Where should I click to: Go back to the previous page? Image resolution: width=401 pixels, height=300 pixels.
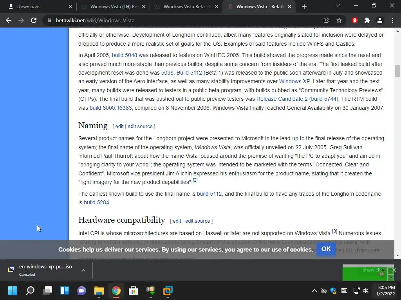[x=9, y=20]
